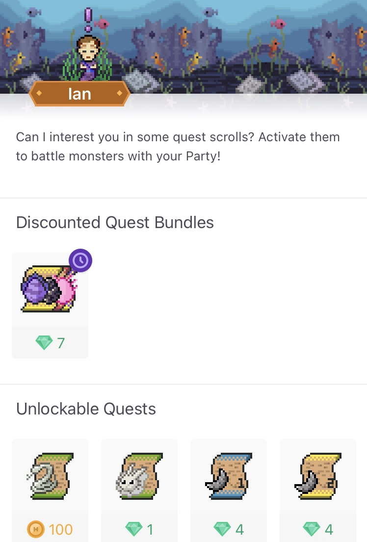Click the gold coin icon beside 100
367x542 pixels.
[36, 529]
